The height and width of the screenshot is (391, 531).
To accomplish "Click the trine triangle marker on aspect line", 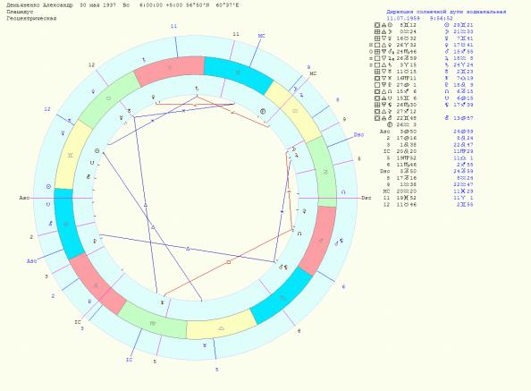I will 188,249.
